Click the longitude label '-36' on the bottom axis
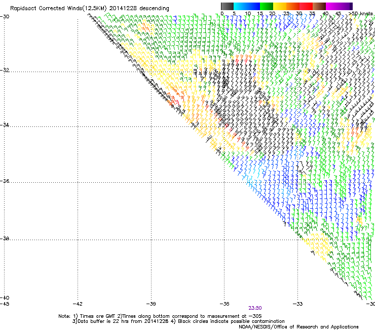Screen dimensions: 375x330 pyautogui.click(x=224, y=304)
